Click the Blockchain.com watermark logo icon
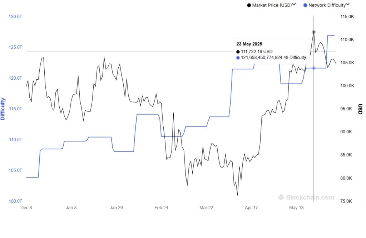This screenshot has width=366, height=238. click(281, 197)
